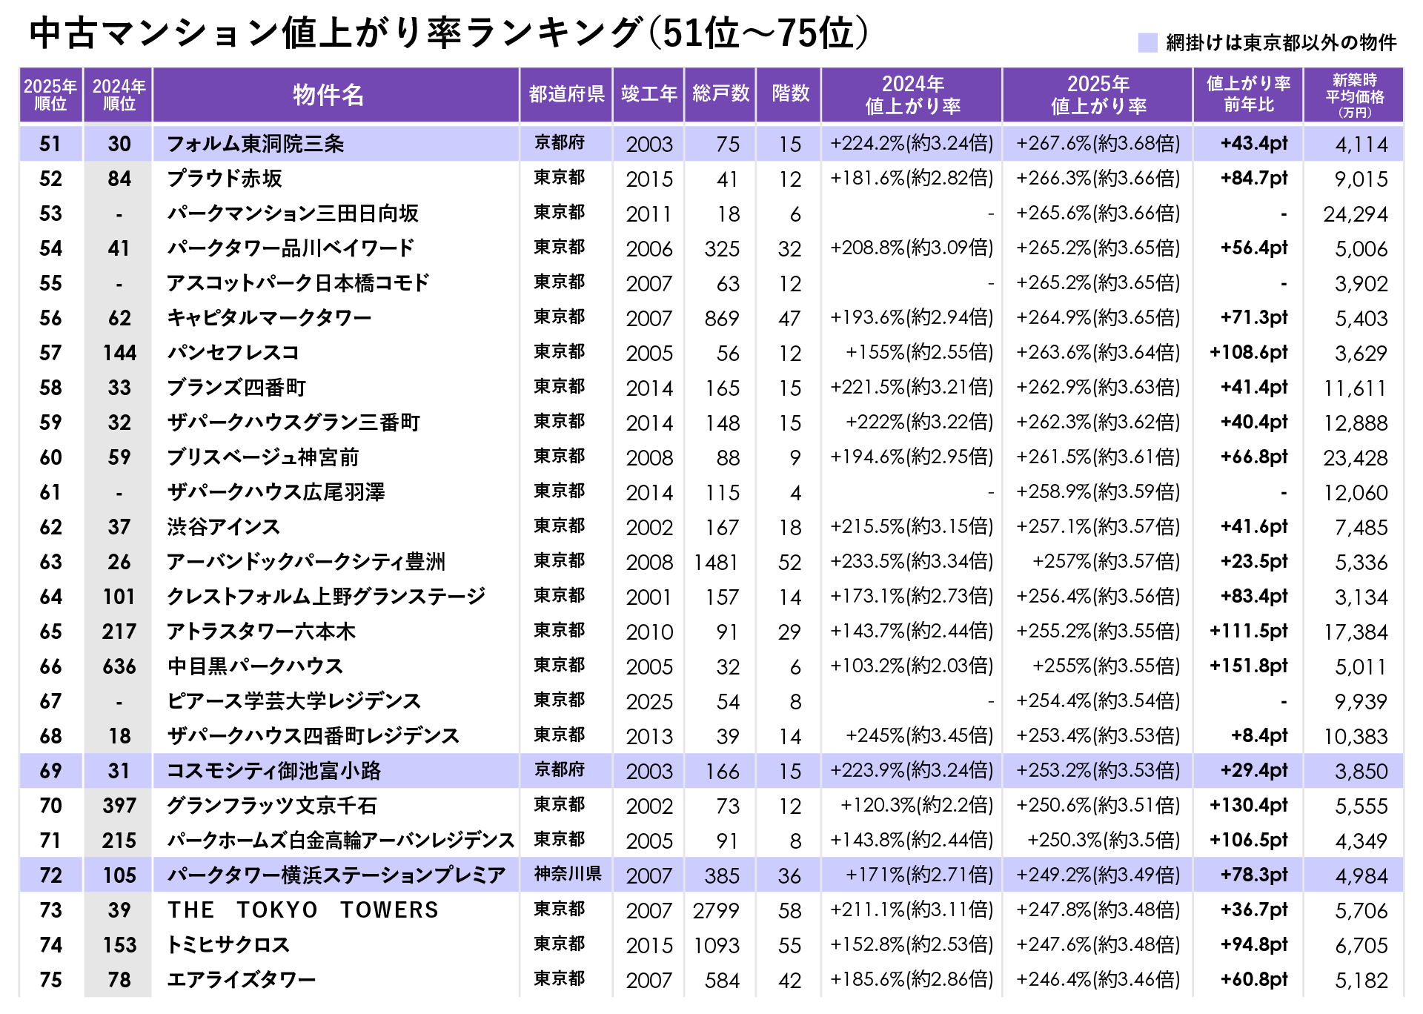Click THE TOKYO TOWERS entry
Image resolution: width=1423 pixels, height=1014 pixels.
[x=302, y=910]
